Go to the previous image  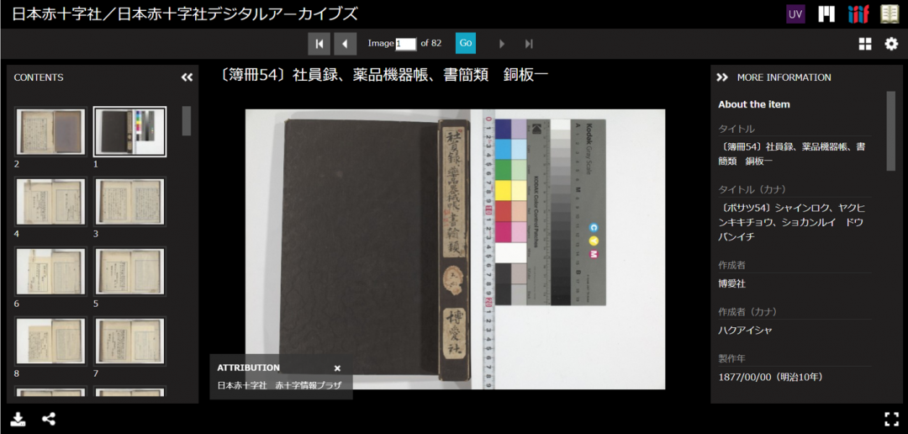click(x=346, y=44)
